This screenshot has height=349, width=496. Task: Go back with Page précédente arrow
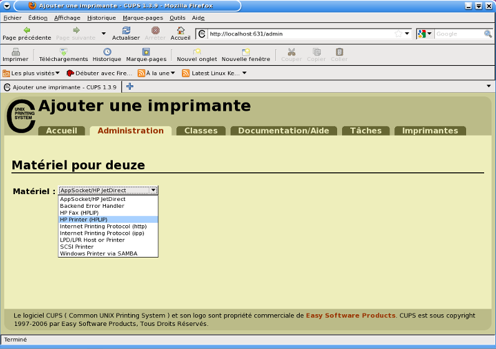click(x=27, y=30)
